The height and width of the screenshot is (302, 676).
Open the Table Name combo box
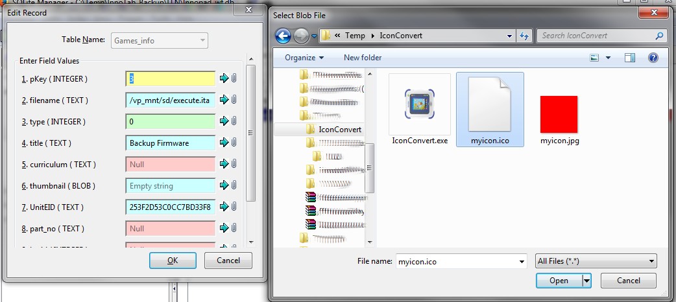[160, 40]
